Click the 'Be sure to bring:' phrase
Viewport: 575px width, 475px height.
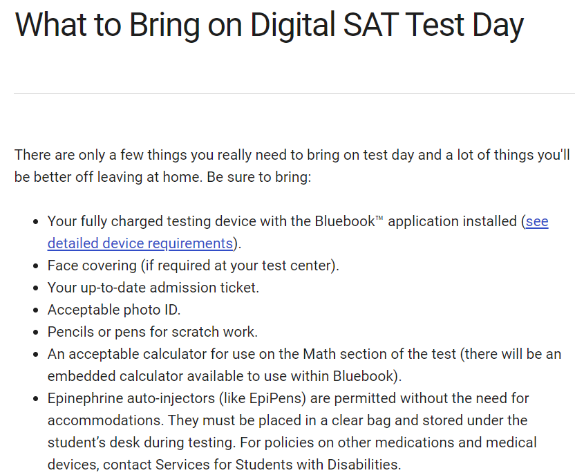(x=259, y=177)
